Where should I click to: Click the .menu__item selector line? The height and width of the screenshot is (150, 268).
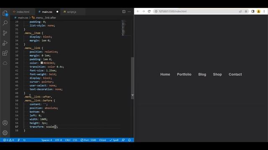(33, 33)
